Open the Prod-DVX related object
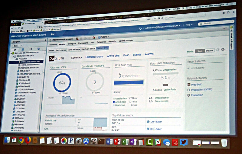The width and height of the screenshot is (242, 154). click(x=196, y=85)
